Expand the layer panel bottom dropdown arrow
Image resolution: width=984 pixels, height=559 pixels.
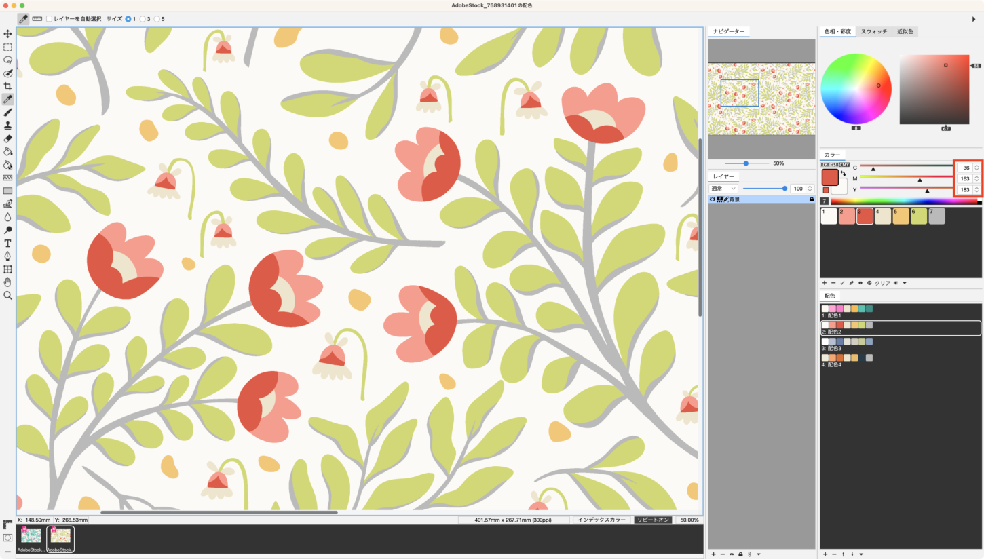tap(758, 554)
